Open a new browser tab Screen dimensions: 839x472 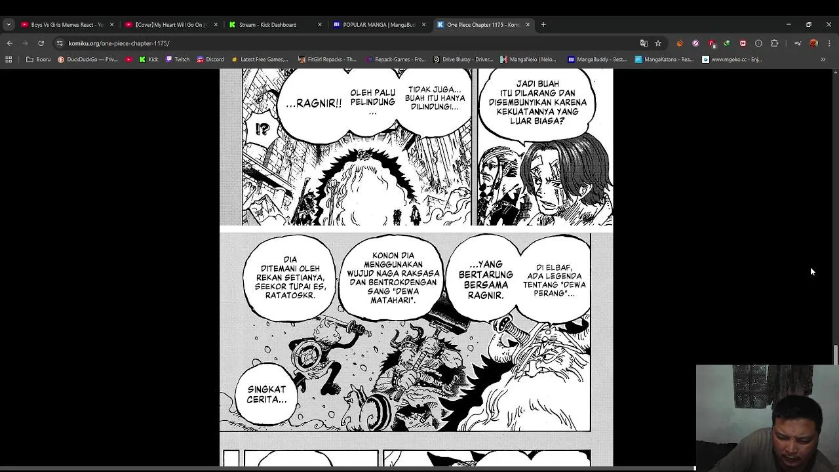pyautogui.click(x=543, y=24)
